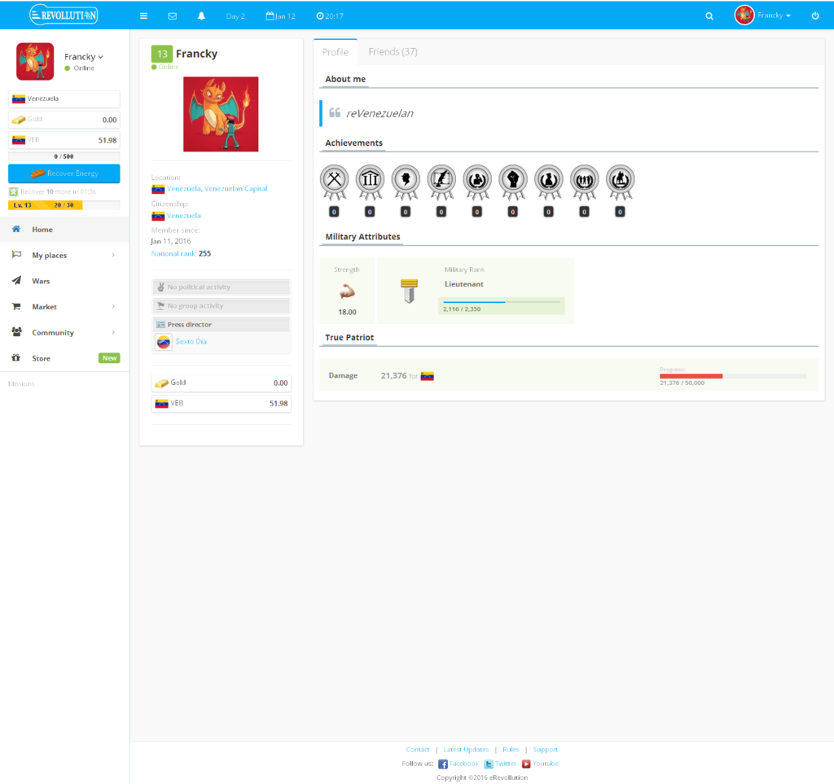Click the first achievement medal with hammers

(x=334, y=178)
